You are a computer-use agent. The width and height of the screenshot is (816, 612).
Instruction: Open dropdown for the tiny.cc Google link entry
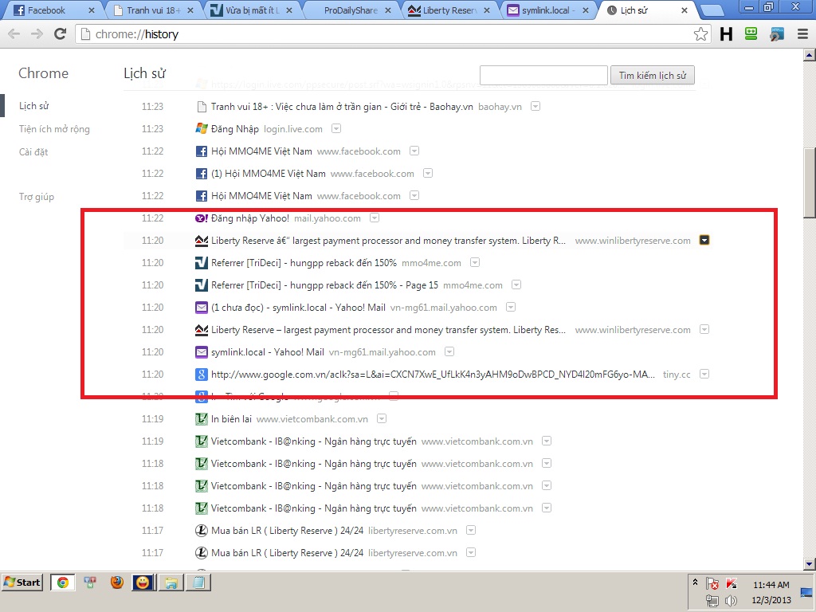click(704, 374)
